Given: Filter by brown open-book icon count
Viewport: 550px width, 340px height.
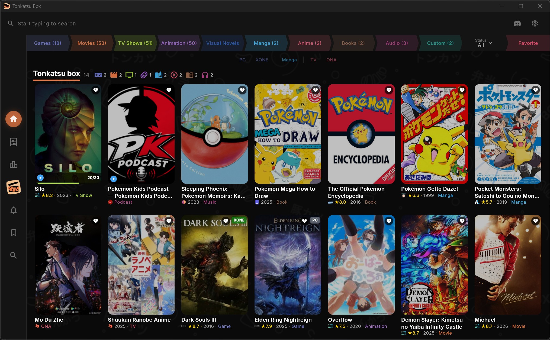Looking at the screenshot, I should [192, 75].
